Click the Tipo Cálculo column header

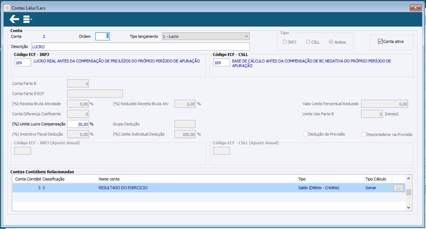pos(376,179)
